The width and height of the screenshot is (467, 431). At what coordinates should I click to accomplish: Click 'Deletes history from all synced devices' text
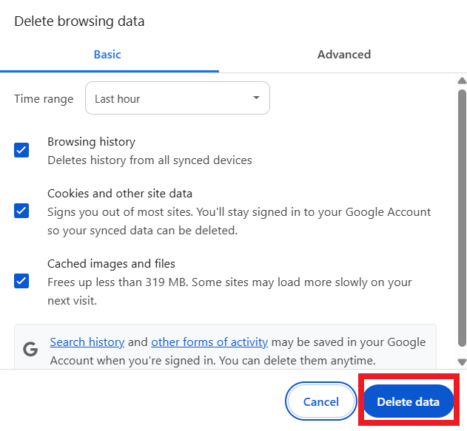pyautogui.click(x=149, y=160)
